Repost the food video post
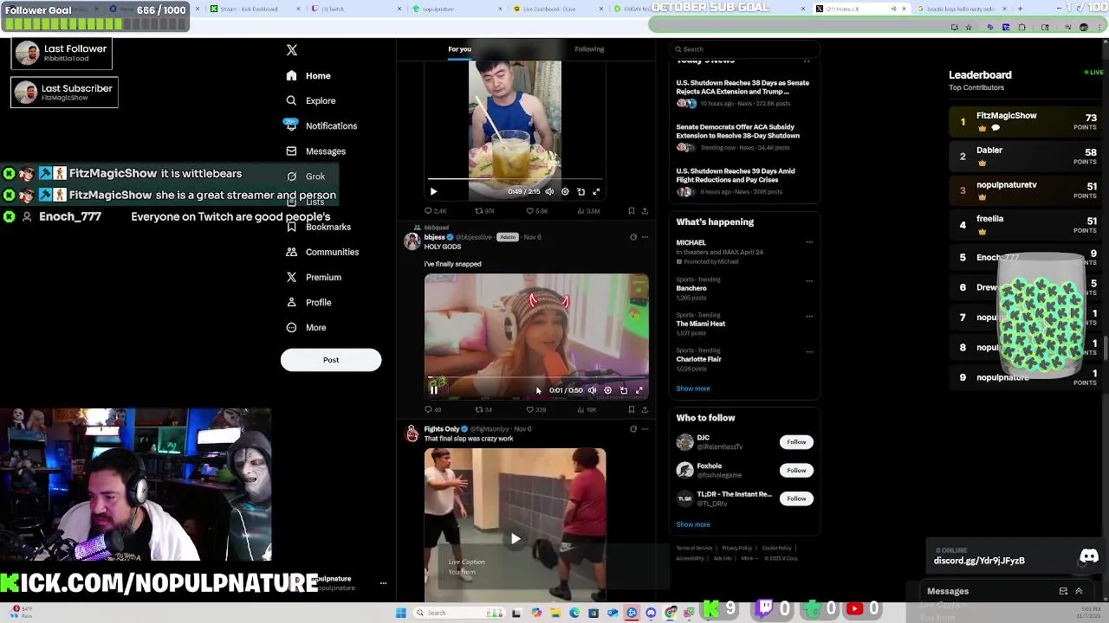The image size is (1109, 623). pos(484,211)
